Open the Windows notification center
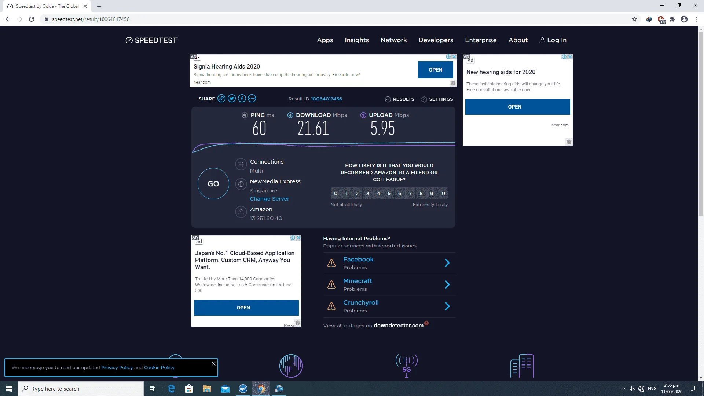 point(692,389)
